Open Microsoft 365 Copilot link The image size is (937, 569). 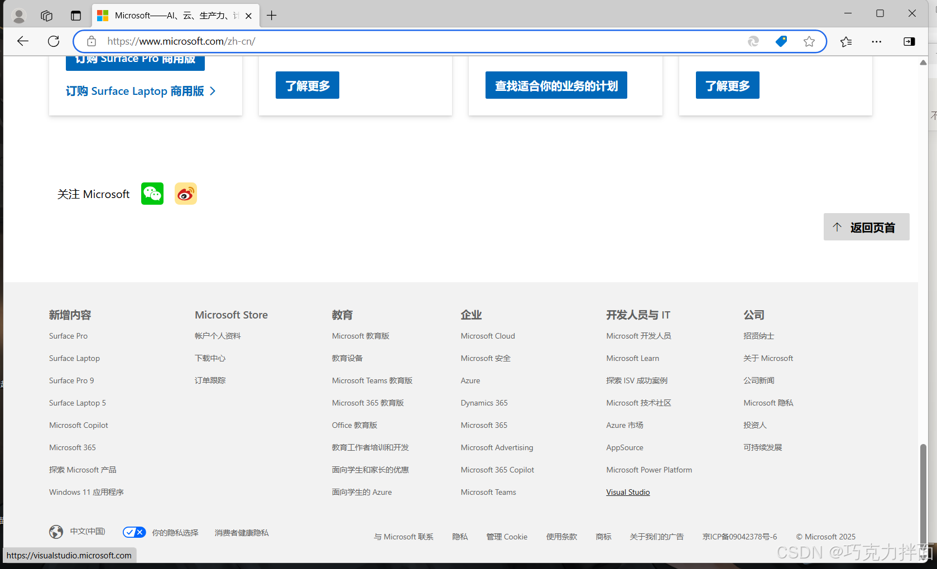(497, 470)
